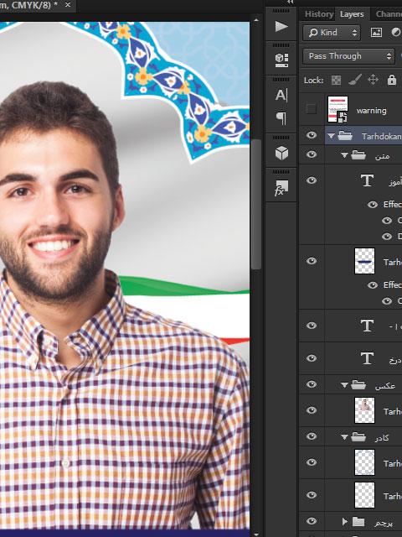Collapse the متن group triangle
402x537 pixels.
tap(344, 155)
